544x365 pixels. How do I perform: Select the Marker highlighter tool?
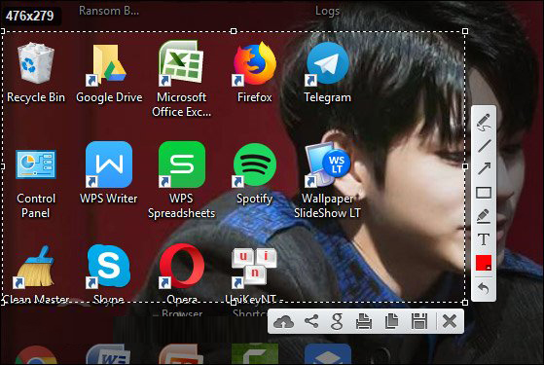coord(484,216)
